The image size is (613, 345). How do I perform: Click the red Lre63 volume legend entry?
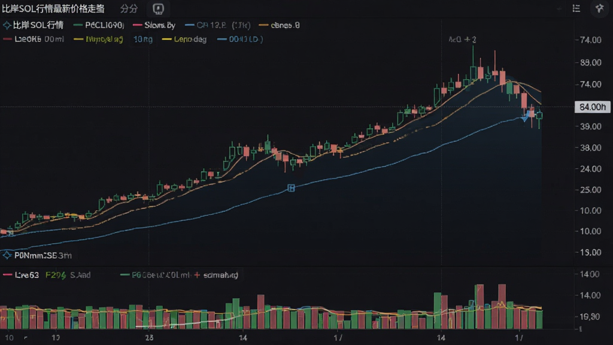coord(21,275)
